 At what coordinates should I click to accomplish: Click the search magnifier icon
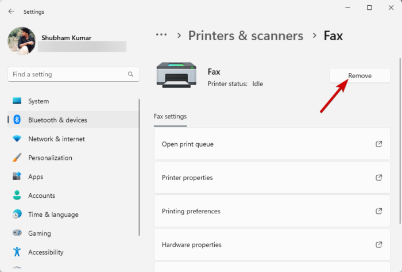tap(132, 74)
